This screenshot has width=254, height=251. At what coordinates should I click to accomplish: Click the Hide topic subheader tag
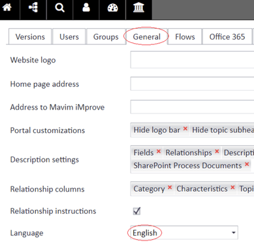tap(223, 130)
